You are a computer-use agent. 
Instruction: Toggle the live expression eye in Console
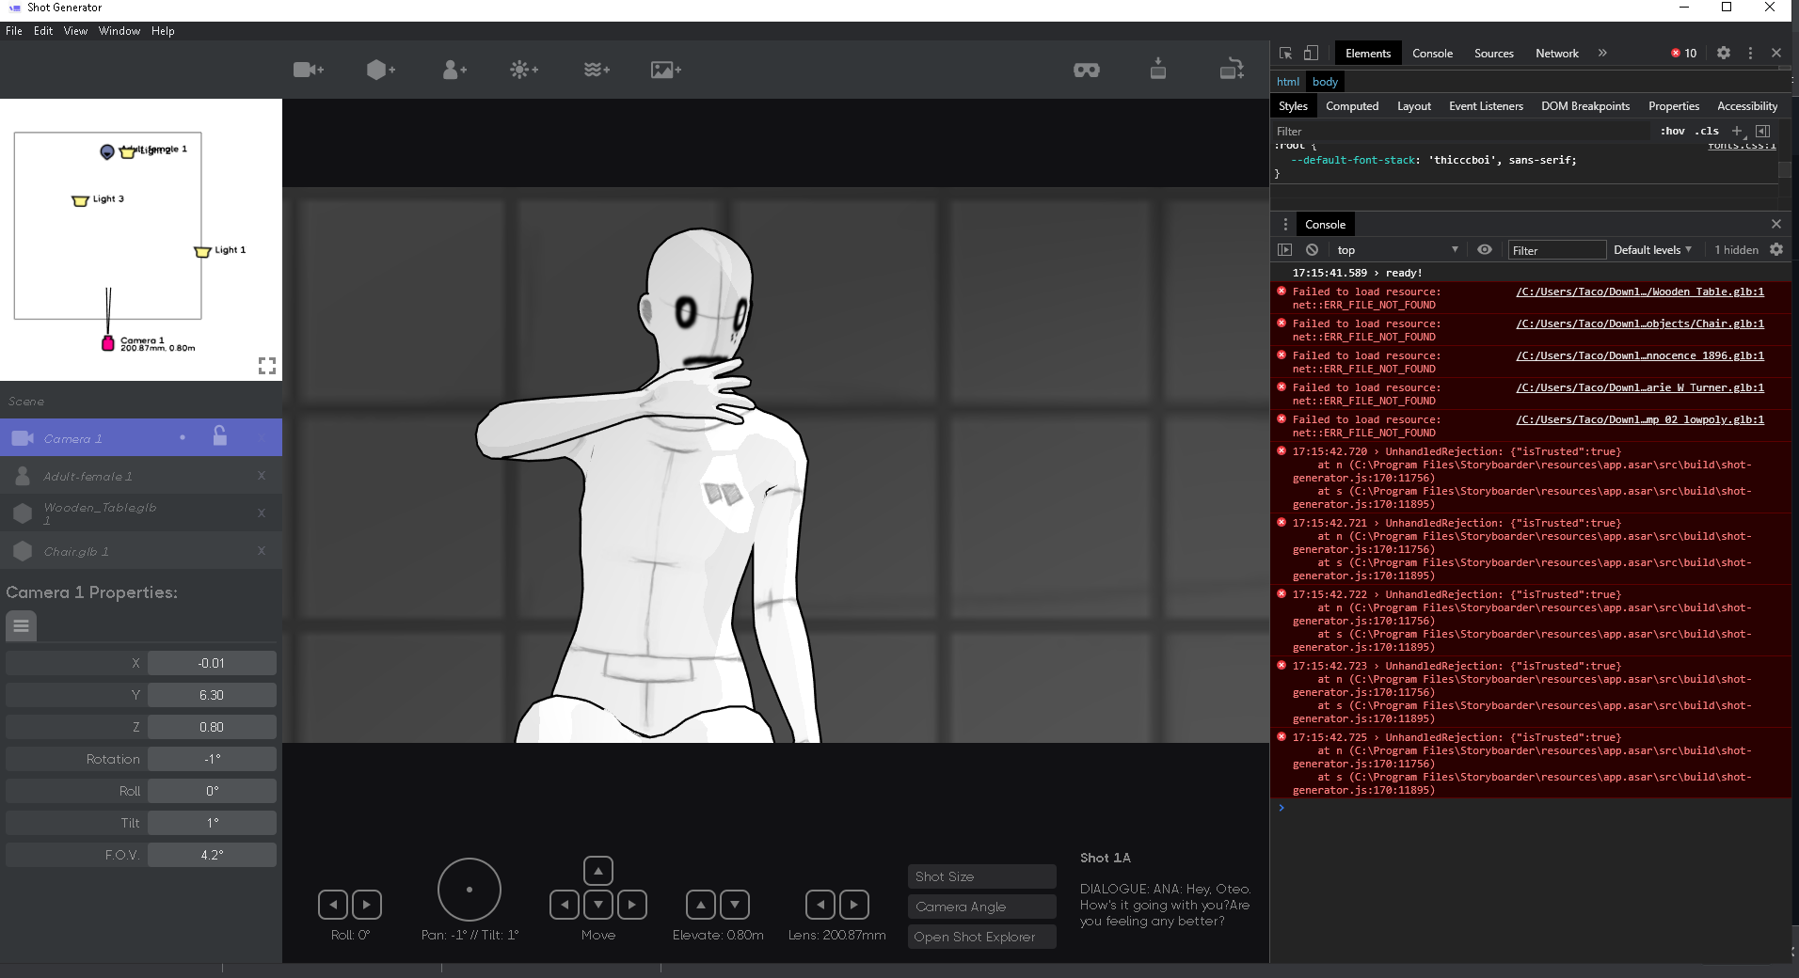(1485, 249)
